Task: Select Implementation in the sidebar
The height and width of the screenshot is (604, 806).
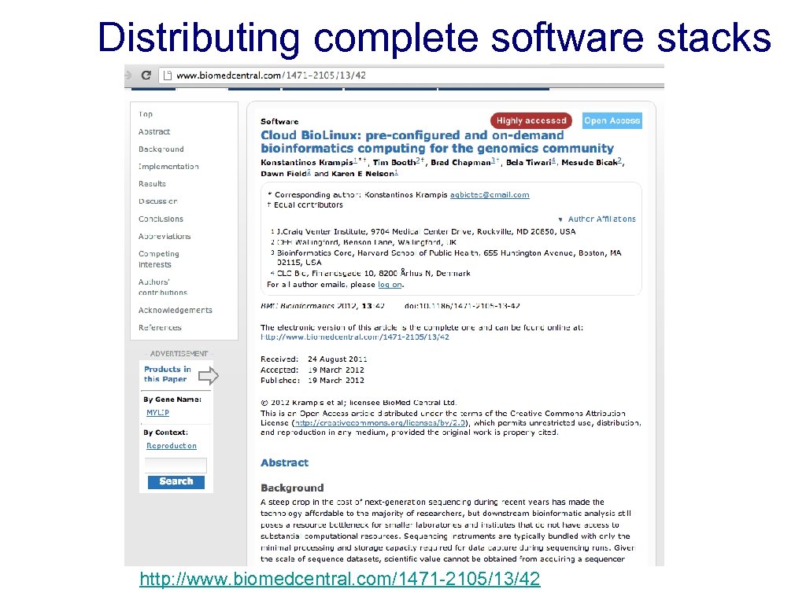Action: (x=168, y=167)
